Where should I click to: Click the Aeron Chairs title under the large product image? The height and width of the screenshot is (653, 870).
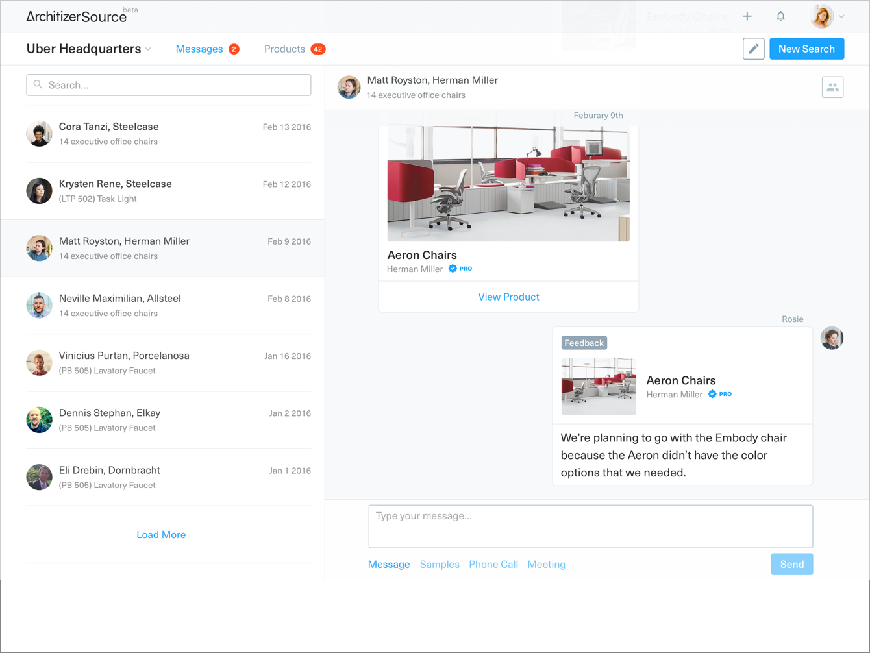tap(422, 255)
